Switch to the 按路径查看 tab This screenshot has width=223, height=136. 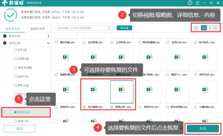pos(38,29)
